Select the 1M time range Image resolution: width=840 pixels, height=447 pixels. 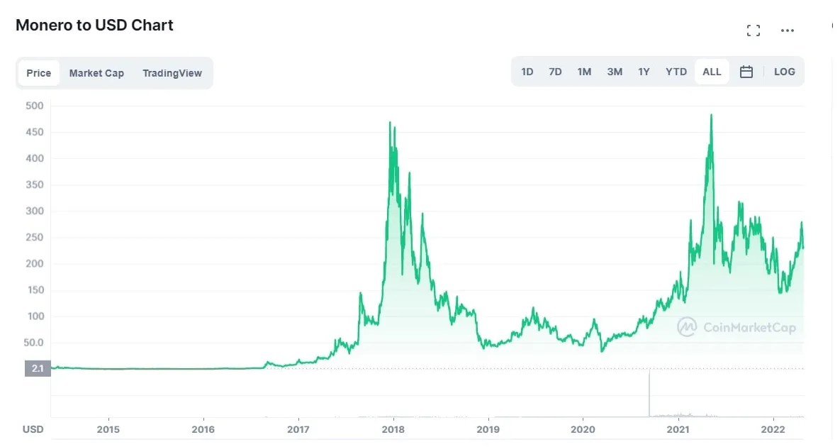tap(584, 71)
